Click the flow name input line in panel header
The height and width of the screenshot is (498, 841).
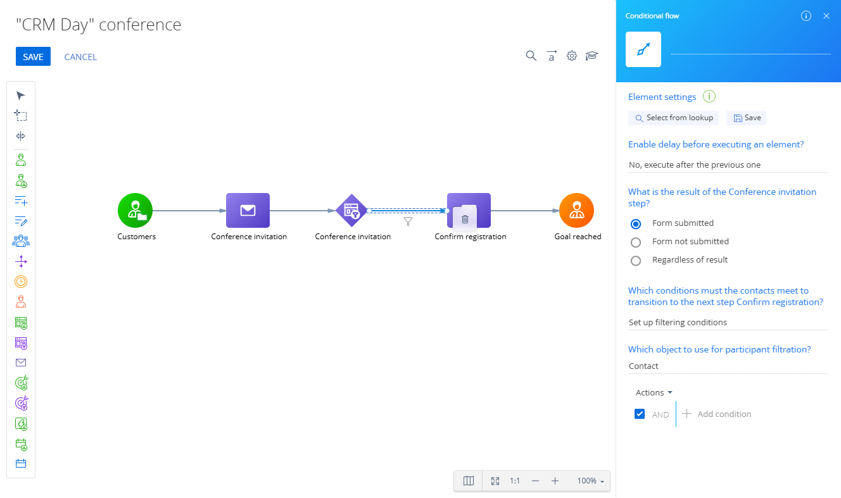tap(751, 48)
